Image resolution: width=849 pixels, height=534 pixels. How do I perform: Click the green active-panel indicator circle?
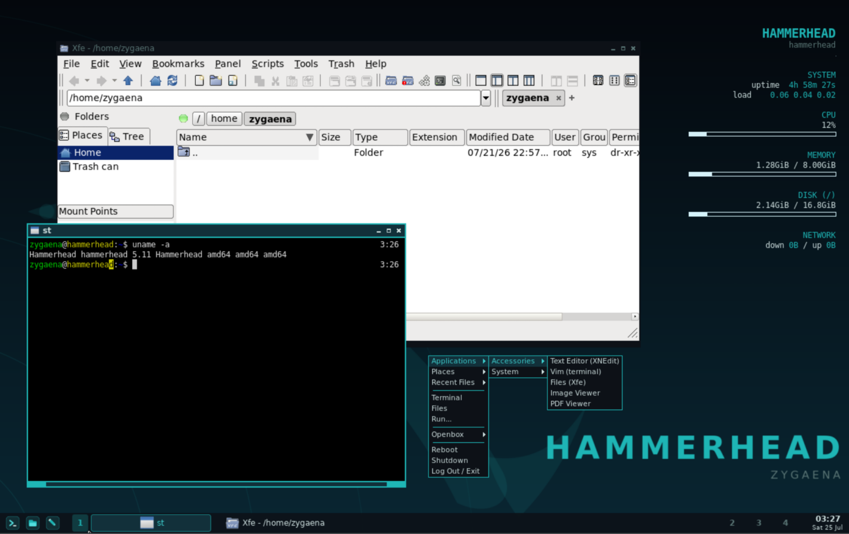tap(183, 118)
